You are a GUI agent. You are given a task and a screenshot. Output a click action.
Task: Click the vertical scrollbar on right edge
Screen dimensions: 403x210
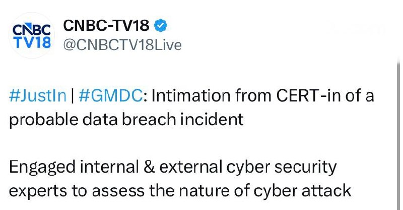coord(398,134)
